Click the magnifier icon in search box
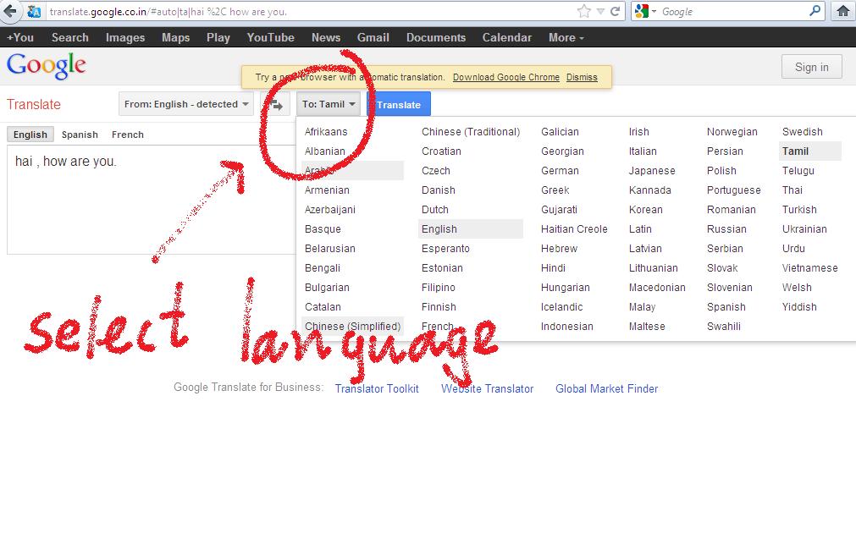856x539 pixels. click(815, 10)
